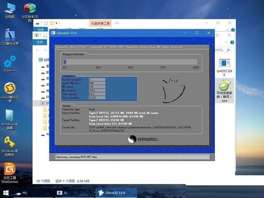Click the Explorer back arrow
The width and height of the screenshot is (264, 198).
38,50
